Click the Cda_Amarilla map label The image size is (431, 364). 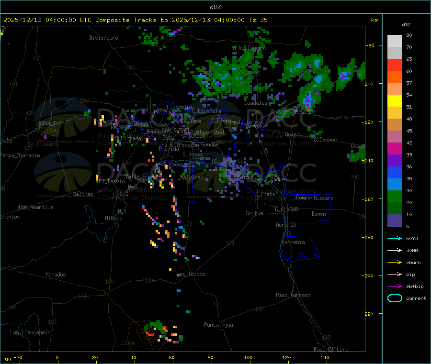coord(36,207)
